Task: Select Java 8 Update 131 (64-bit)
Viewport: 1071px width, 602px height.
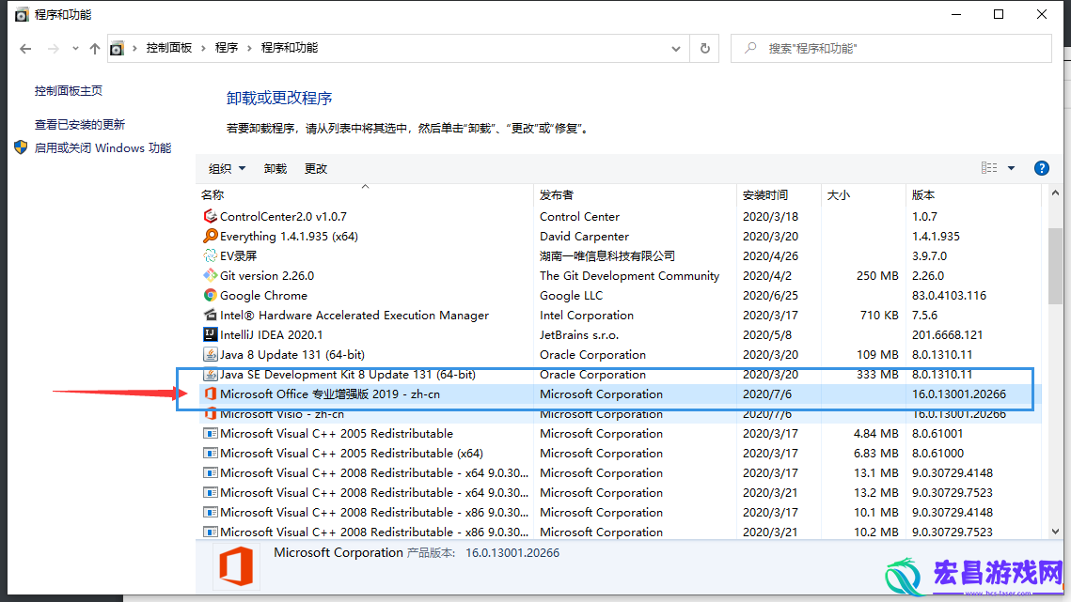Action: [x=292, y=355]
